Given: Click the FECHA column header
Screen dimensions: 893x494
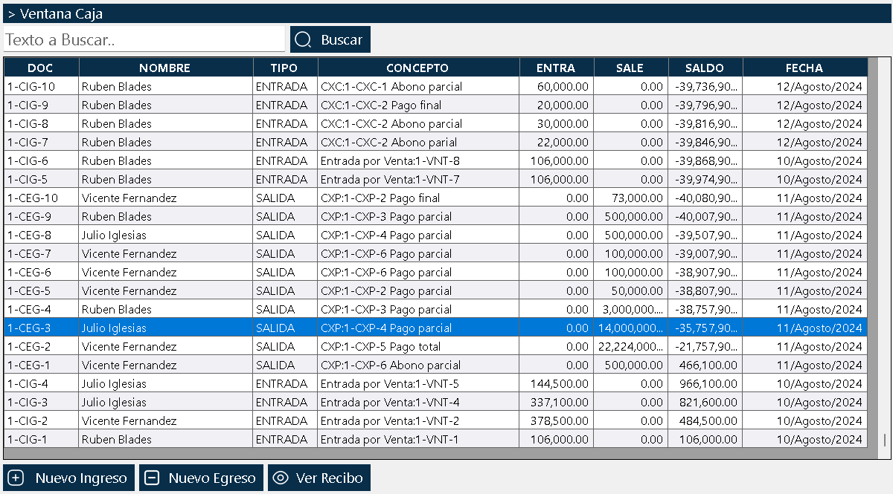Looking at the screenshot, I should (x=804, y=68).
